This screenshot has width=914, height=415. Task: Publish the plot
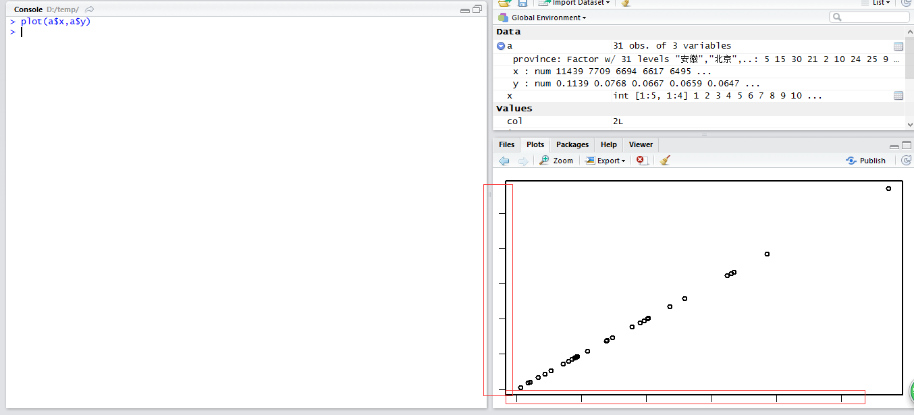(866, 161)
